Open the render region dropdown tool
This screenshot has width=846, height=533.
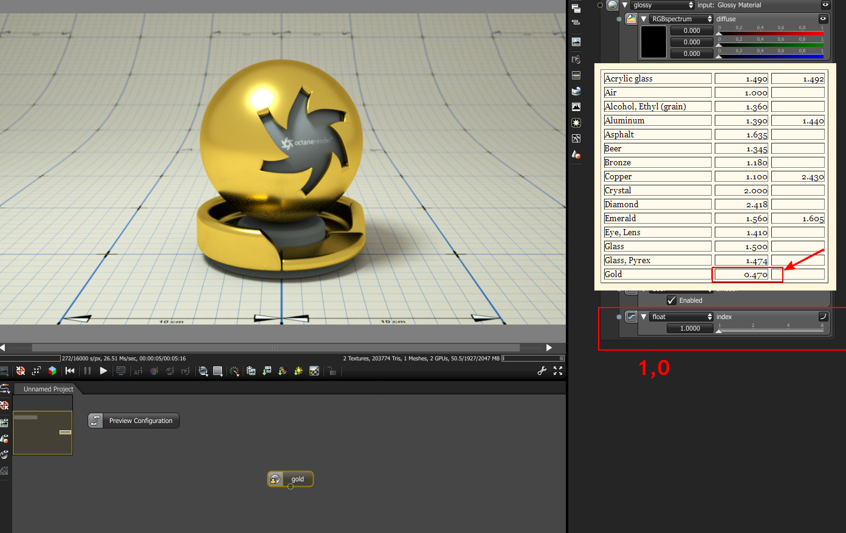coord(218,371)
